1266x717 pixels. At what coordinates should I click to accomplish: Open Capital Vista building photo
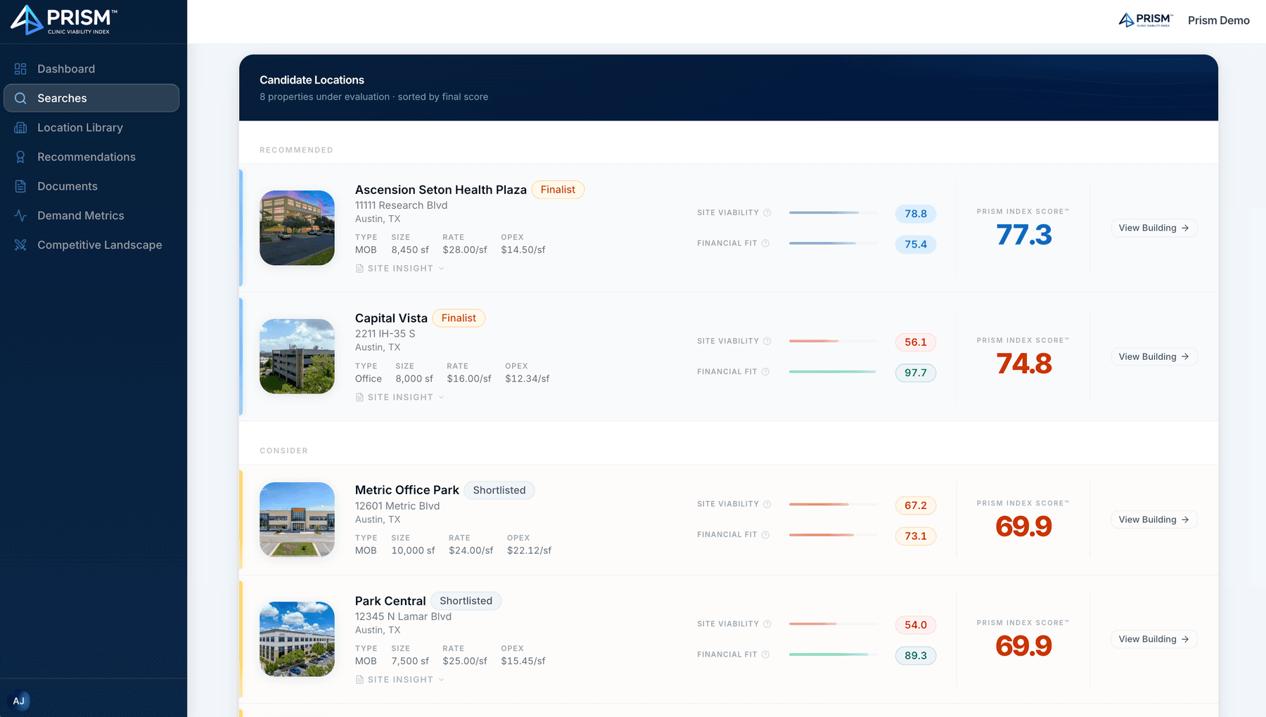[297, 356]
